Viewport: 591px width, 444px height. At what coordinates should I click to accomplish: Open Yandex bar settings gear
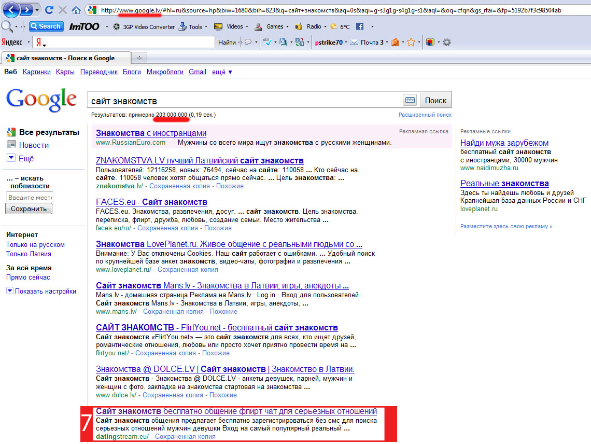(x=447, y=42)
